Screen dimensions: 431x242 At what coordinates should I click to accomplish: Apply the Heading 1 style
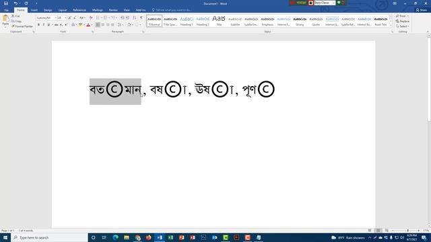coord(187,21)
